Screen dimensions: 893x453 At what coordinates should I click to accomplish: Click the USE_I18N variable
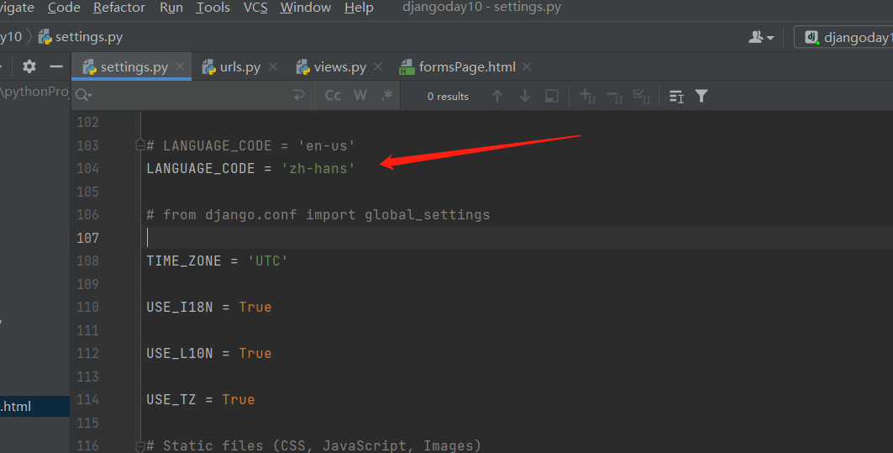(180, 307)
